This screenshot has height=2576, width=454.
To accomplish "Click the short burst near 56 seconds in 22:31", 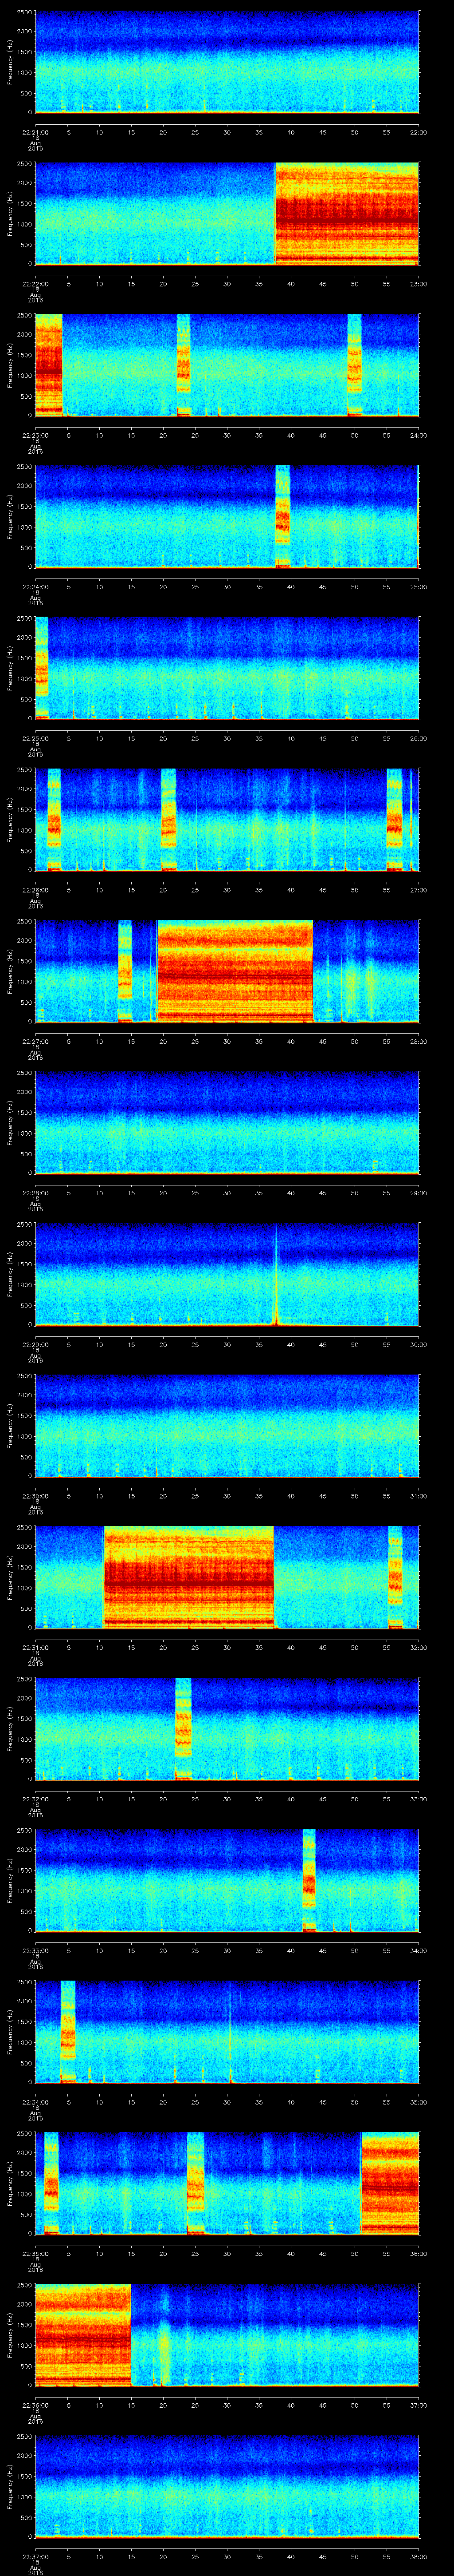I will tap(395, 1577).
